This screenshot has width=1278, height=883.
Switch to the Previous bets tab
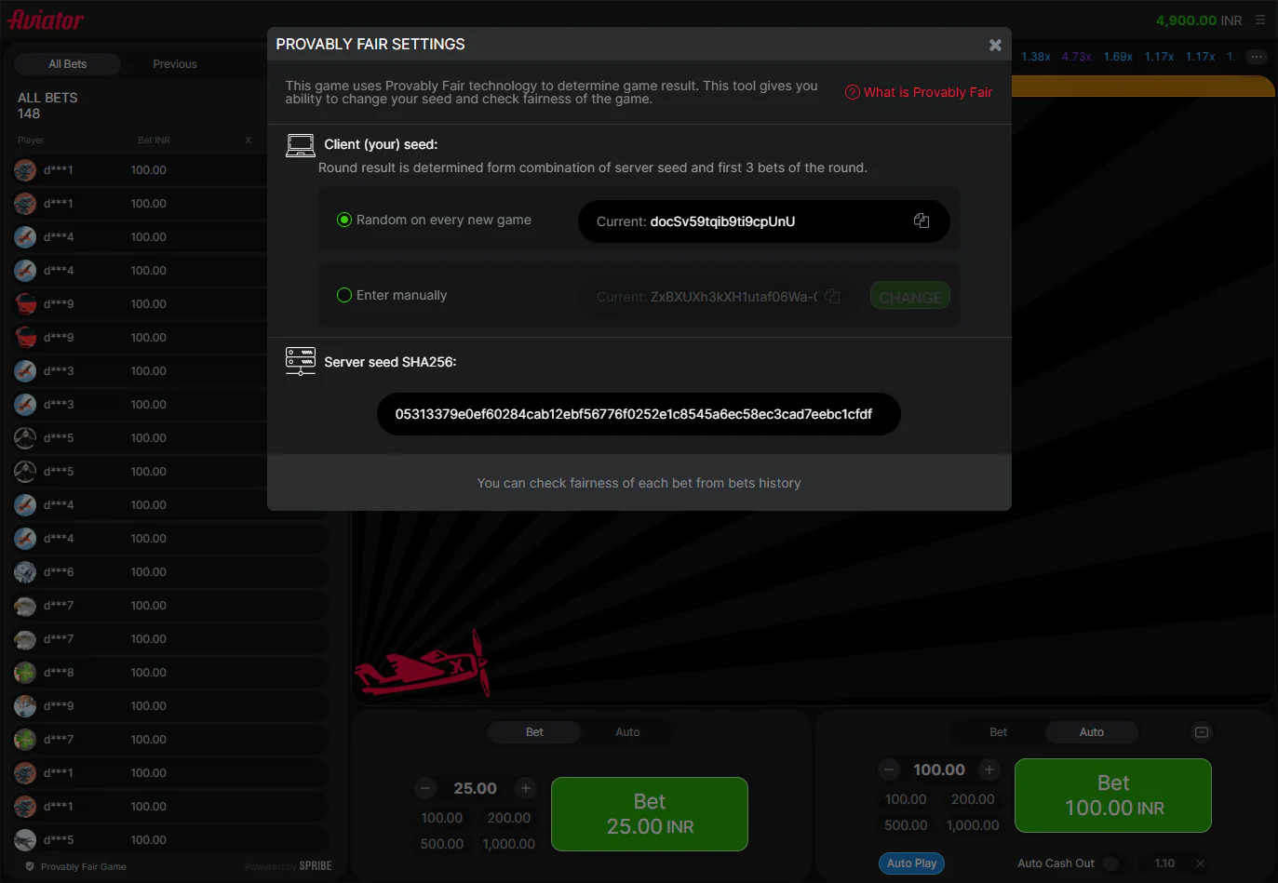175,64
